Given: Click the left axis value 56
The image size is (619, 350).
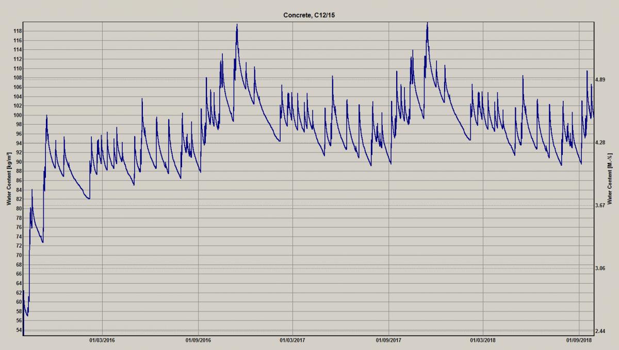Looking at the screenshot, I should coord(19,321).
